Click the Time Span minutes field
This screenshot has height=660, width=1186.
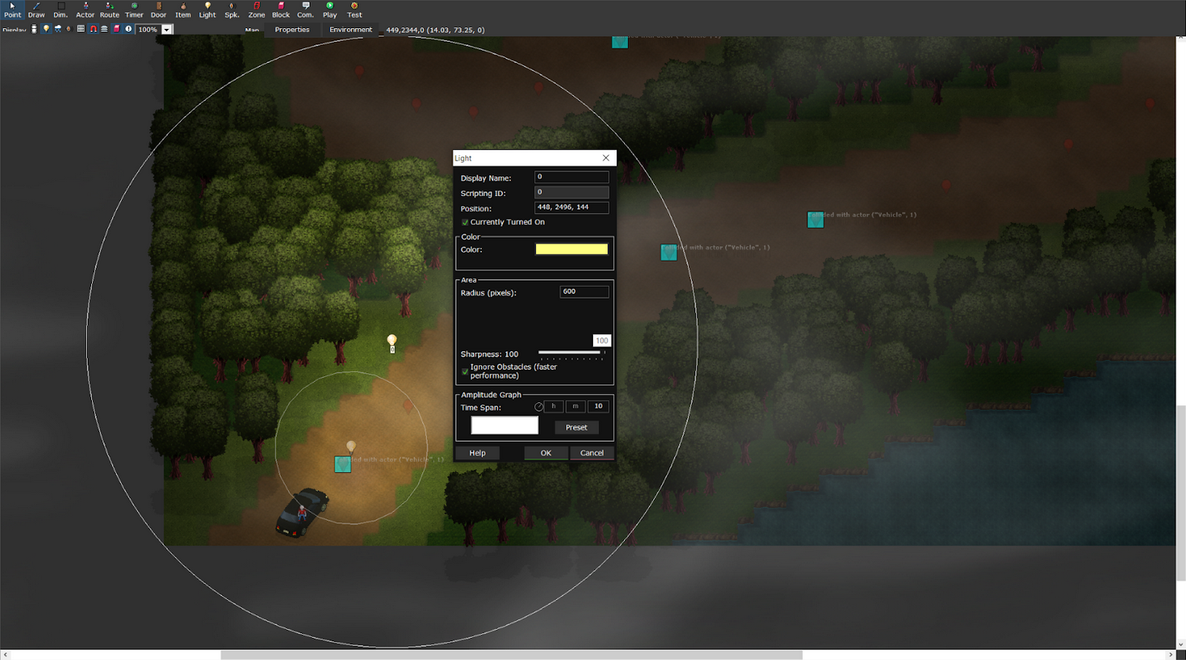[575, 407]
